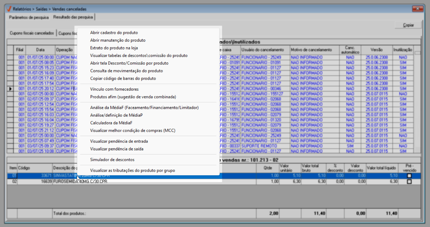Click the Motivo de cancelamento column header
Viewport: 430px width, 227px height.
point(311,50)
